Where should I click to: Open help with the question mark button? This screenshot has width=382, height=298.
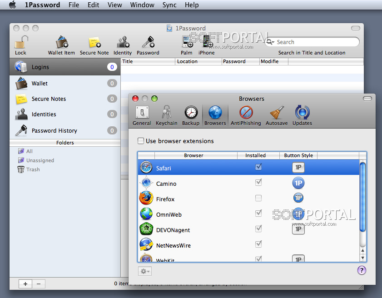pos(362,270)
